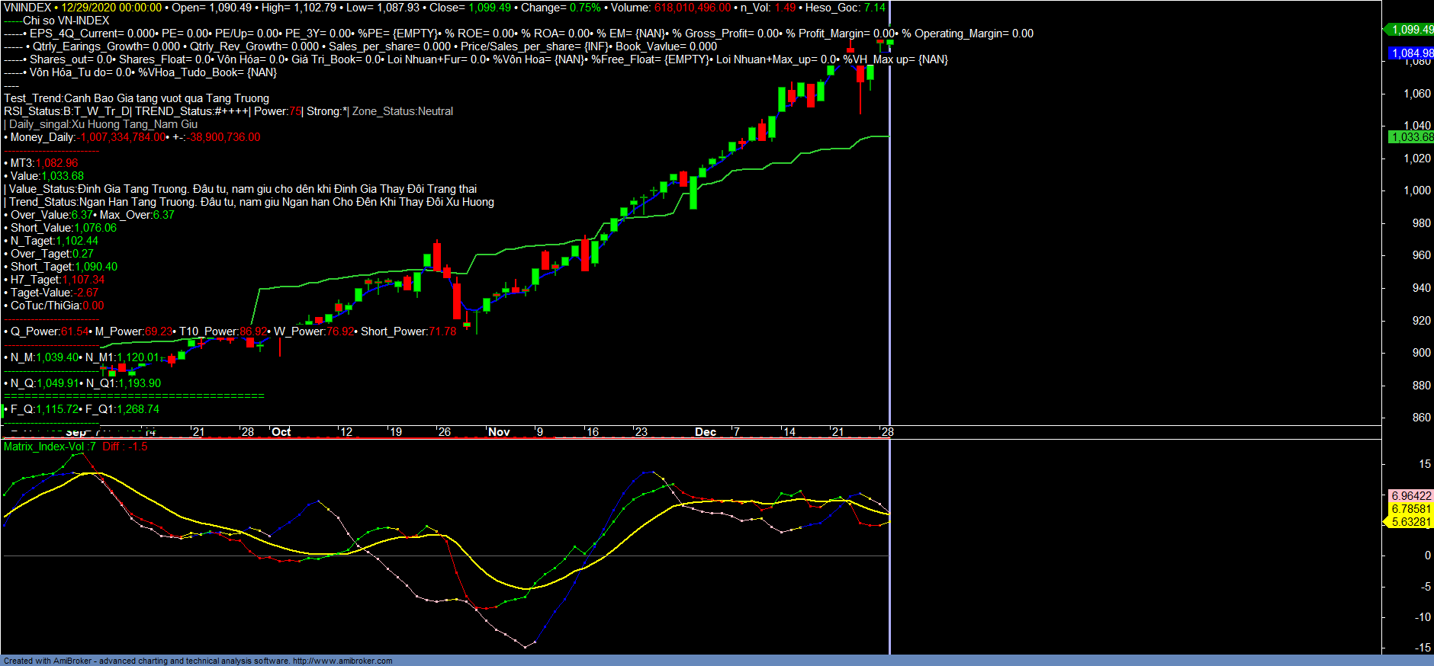1434x666 pixels.
Task: Click the '16 date tick in November
Action: (x=592, y=432)
